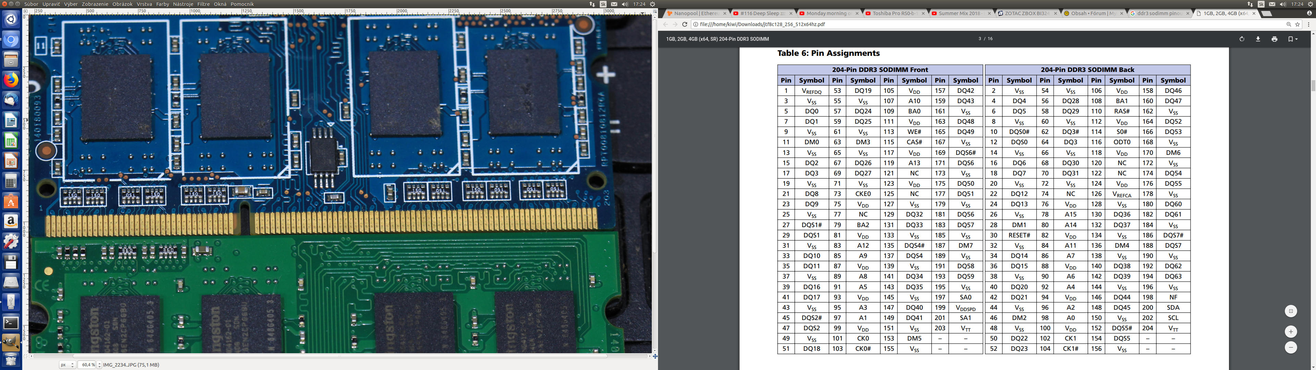Open Terminal from the Ubuntu launcher
This screenshot has width=1316, height=370.
coord(11,322)
